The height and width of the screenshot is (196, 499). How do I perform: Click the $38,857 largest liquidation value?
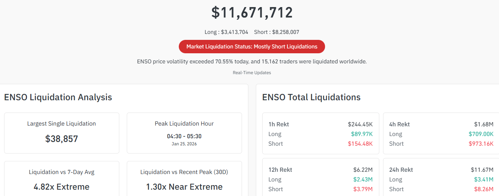(62, 139)
